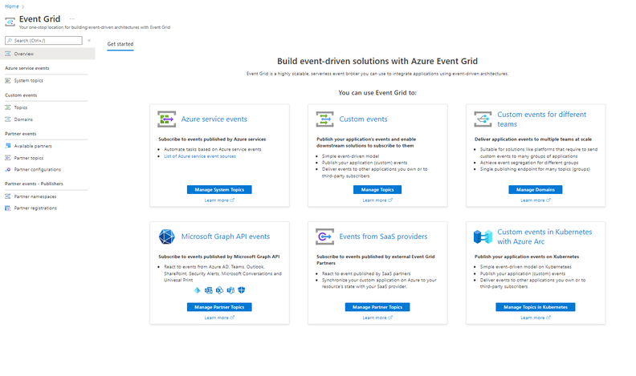Click the Manage Topics button

click(377, 189)
